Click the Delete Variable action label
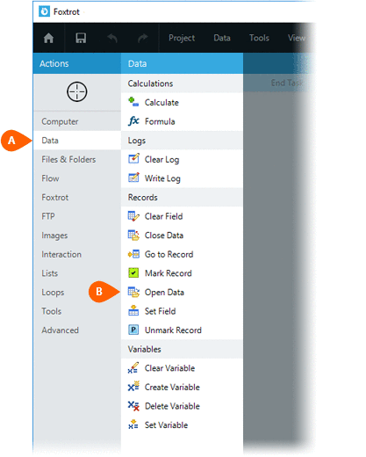The image size is (366, 457). [x=172, y=406]
